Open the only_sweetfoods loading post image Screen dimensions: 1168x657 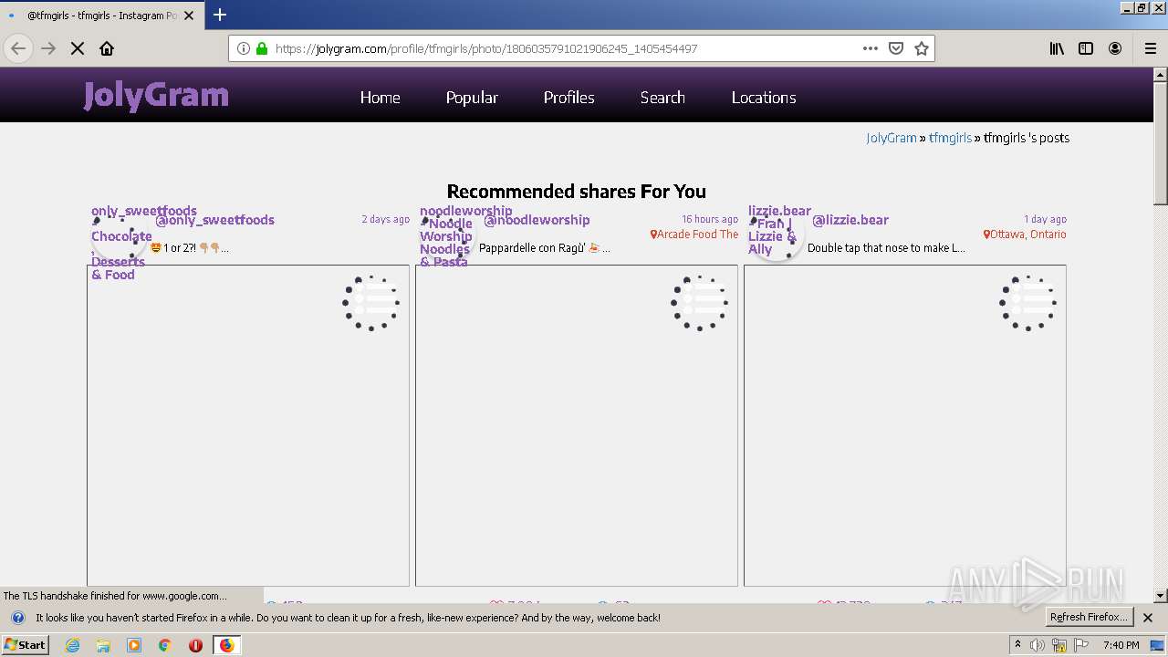[248, 425]
